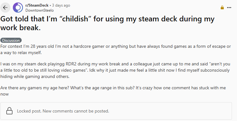
Task: Click the padlock icon in locked post notice
Action: [x=9, y=111]
